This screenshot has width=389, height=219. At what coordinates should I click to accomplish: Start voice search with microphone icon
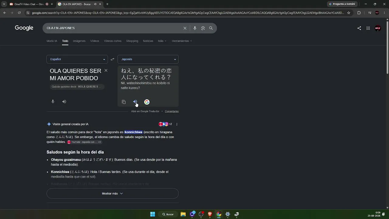(x=195, y=28)
